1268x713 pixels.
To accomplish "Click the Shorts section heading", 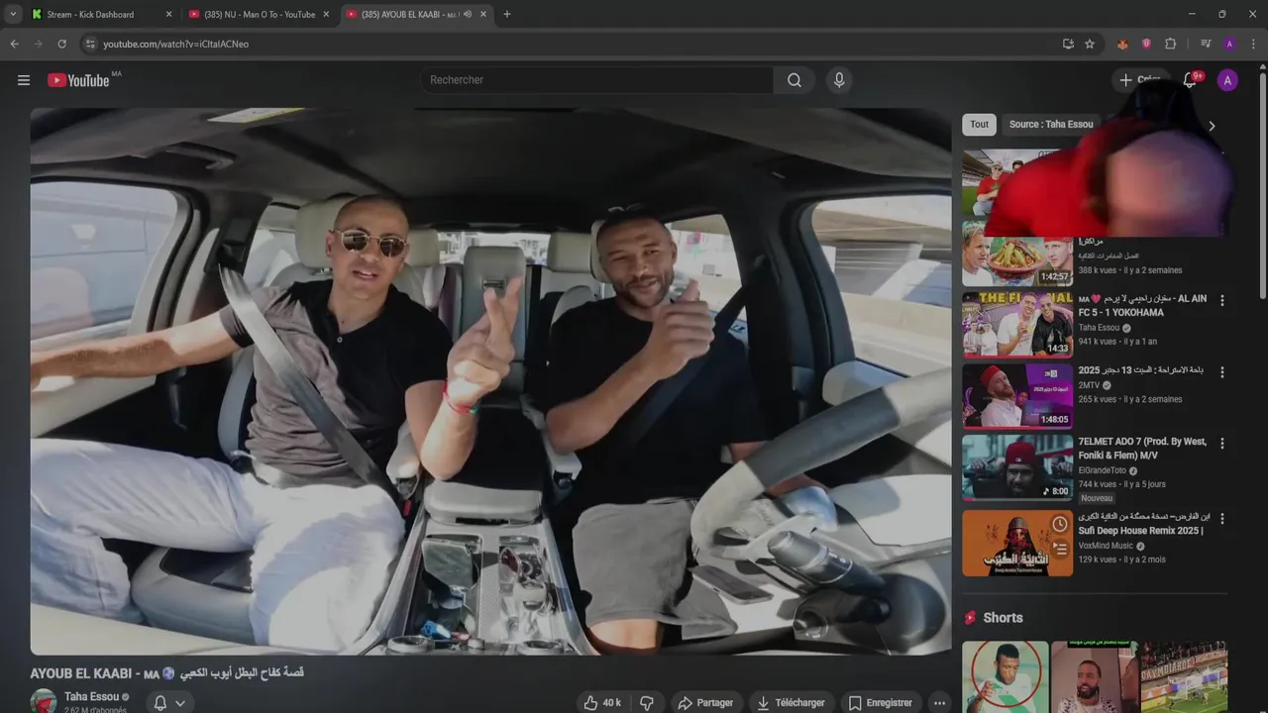I will pos(1003,618).
